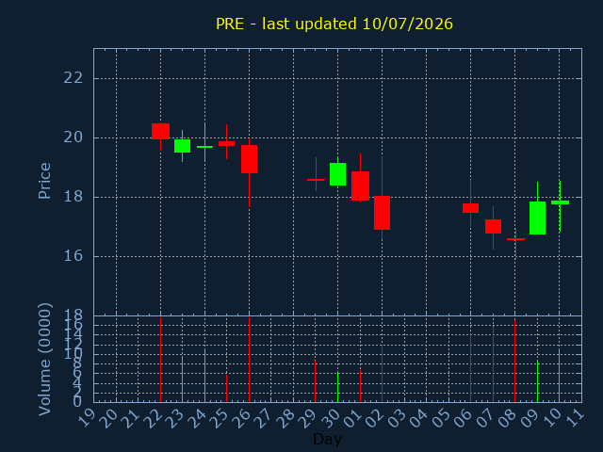Click the red candle on day 01

(x=360, y=186)
